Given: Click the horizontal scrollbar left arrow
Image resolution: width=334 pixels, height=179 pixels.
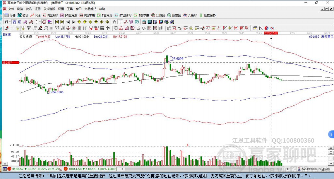Looking at the screenshot, I should coord(122,169).
